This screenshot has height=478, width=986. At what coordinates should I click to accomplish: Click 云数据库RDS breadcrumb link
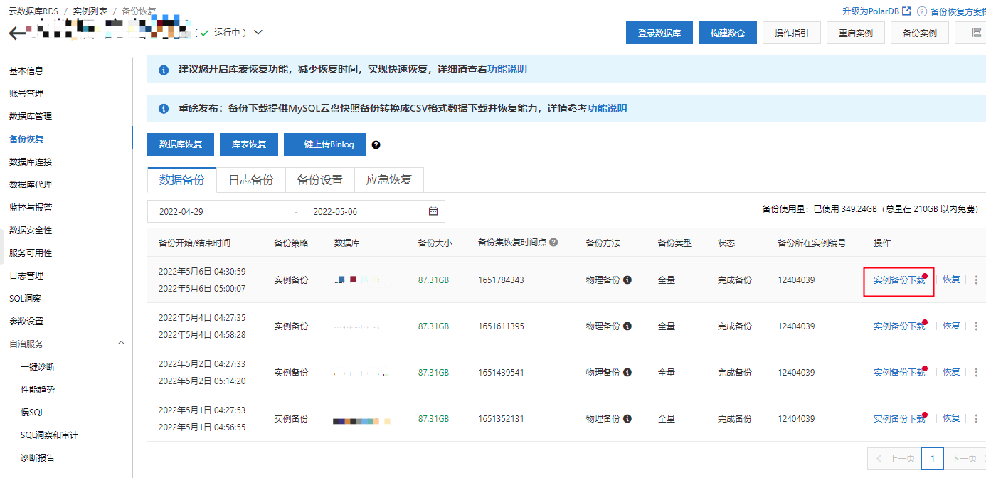[x=33, y=11]
